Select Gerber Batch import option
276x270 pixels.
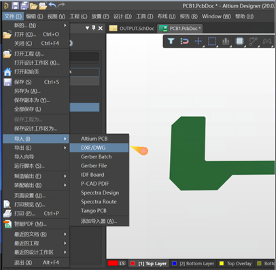(x=99, y=156)
